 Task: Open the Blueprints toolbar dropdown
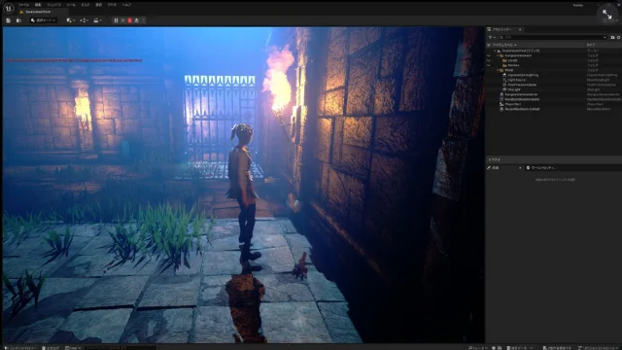pos(84,20)
